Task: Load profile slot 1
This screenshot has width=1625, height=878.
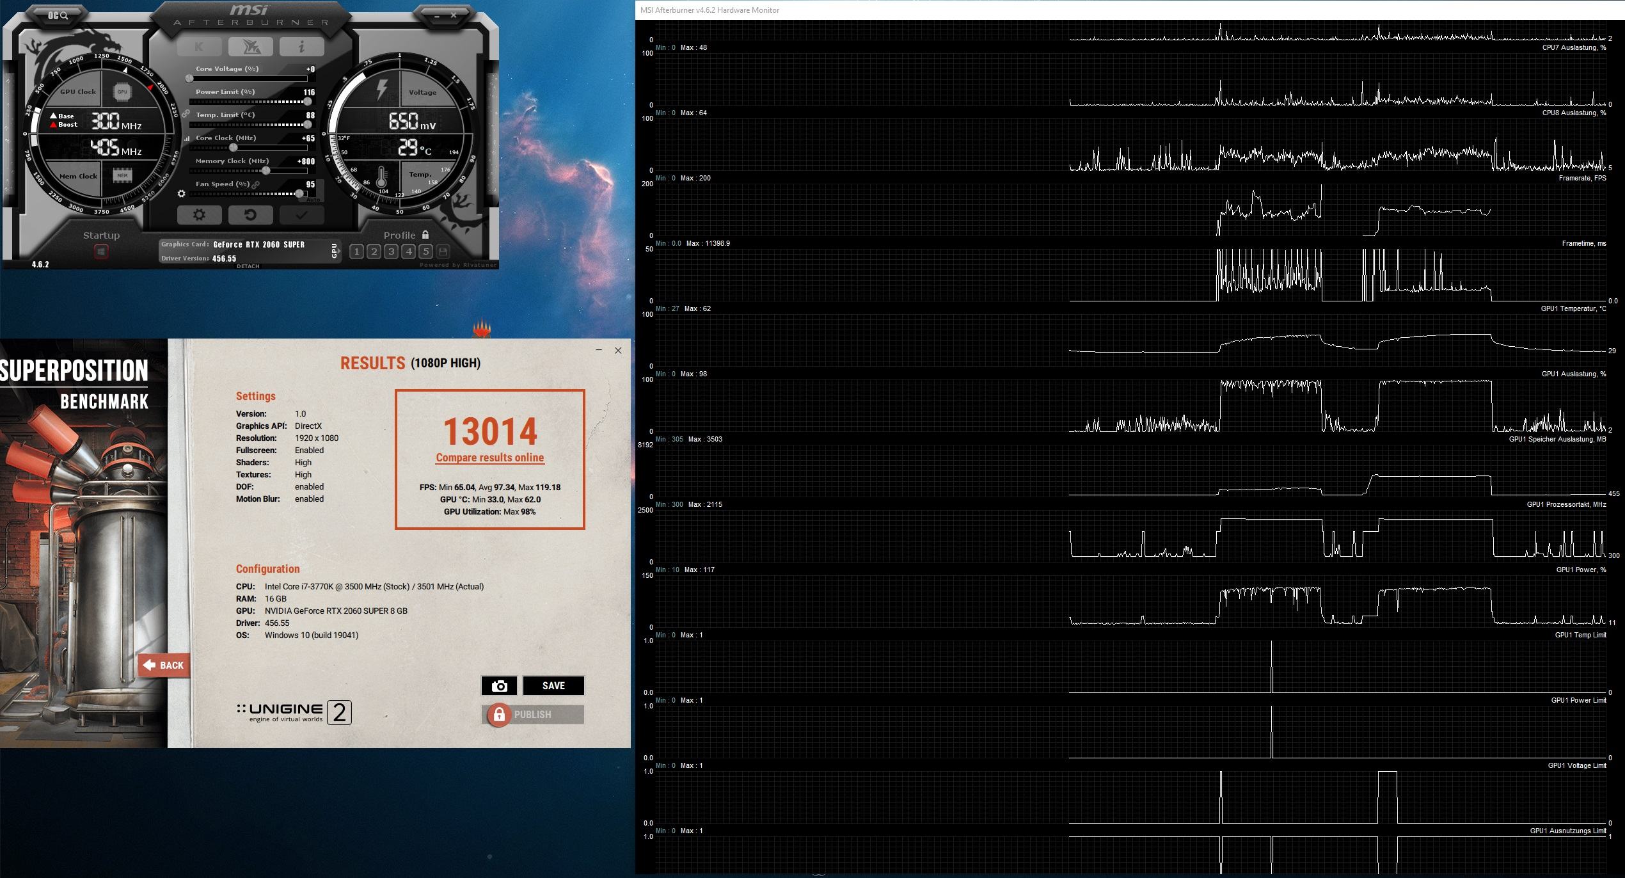Action: tap(357, 251)
